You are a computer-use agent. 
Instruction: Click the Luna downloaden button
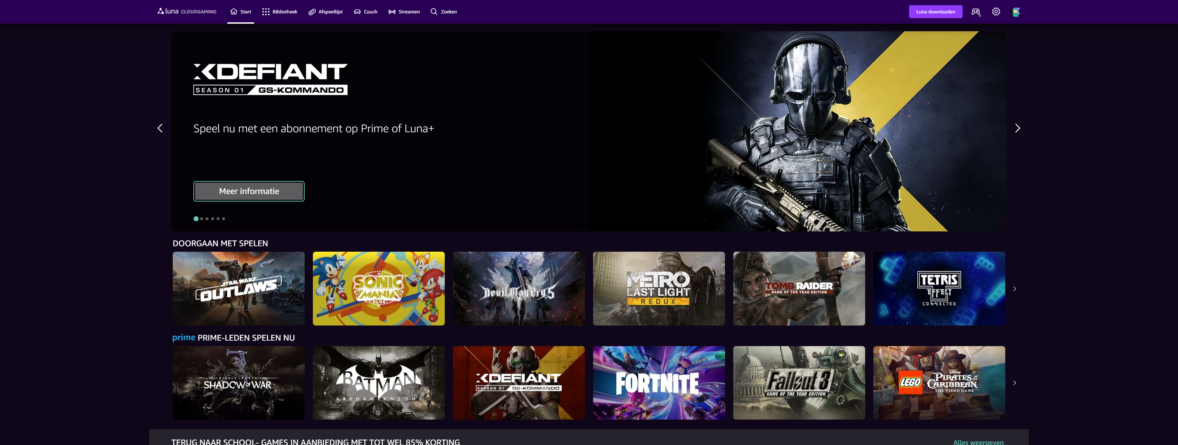[x=935, y=12]
